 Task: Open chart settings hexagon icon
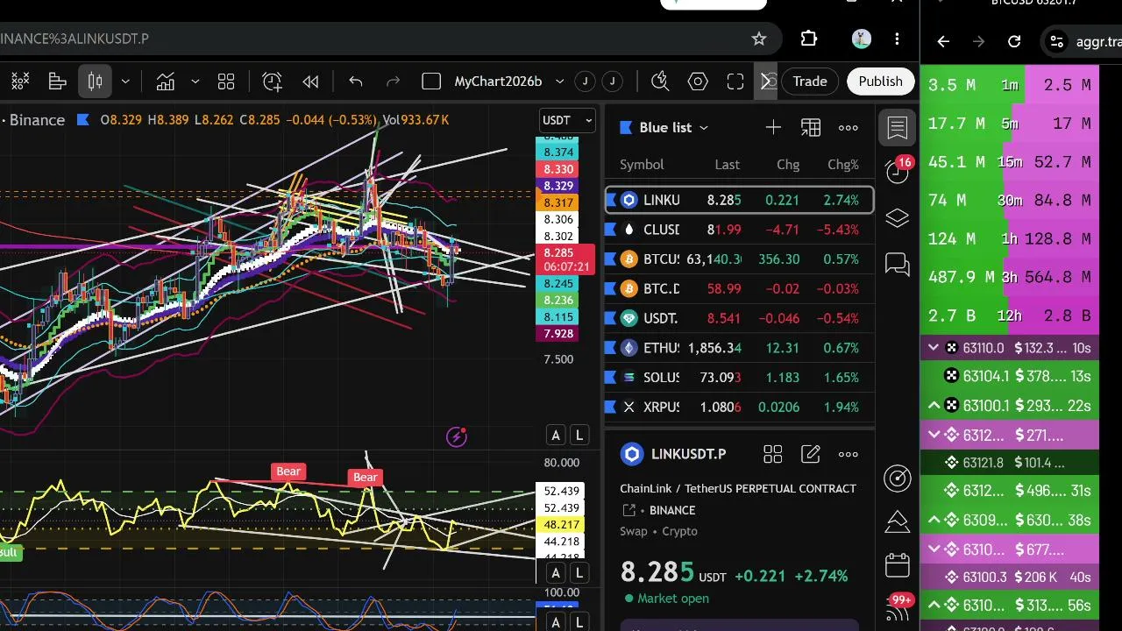pos(698,82)
